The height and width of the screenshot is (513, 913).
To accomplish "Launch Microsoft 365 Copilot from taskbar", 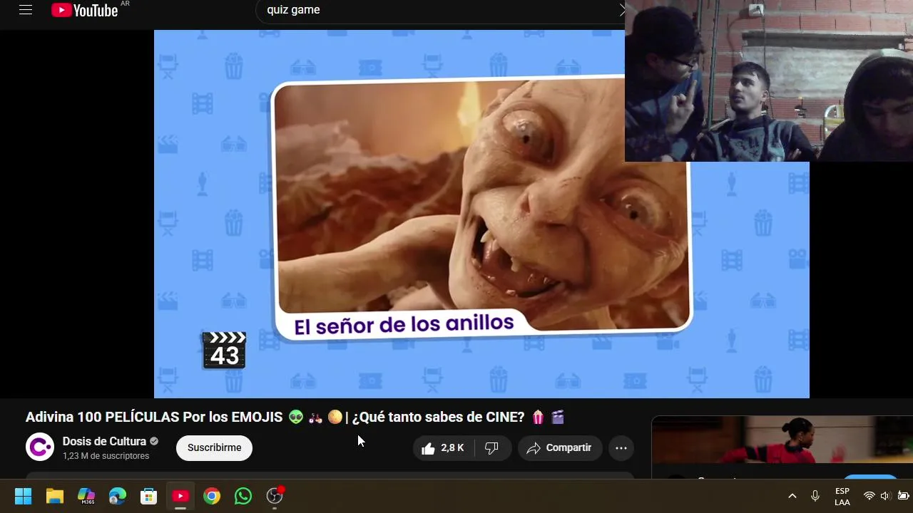I will click(x=86, y=496).
